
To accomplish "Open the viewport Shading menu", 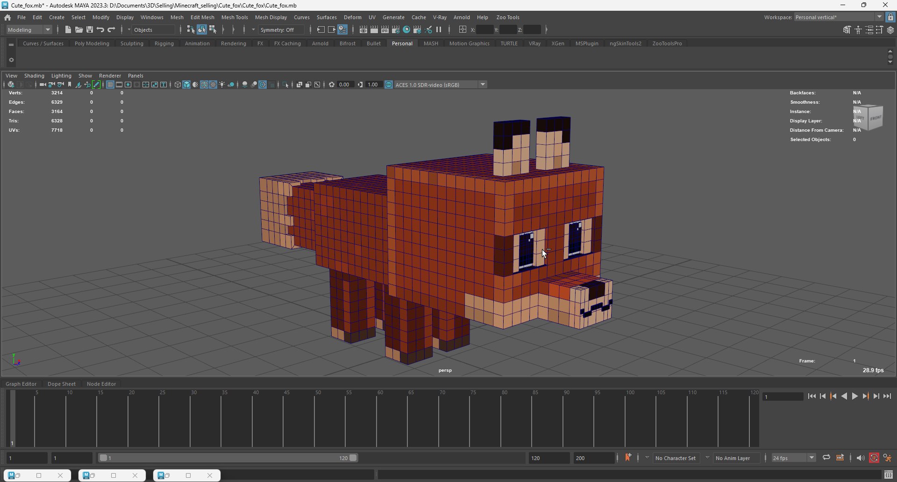I will click(x=34, y=75).
